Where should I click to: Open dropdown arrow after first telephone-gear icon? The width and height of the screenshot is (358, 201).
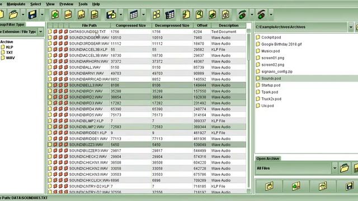click(252, 15)
